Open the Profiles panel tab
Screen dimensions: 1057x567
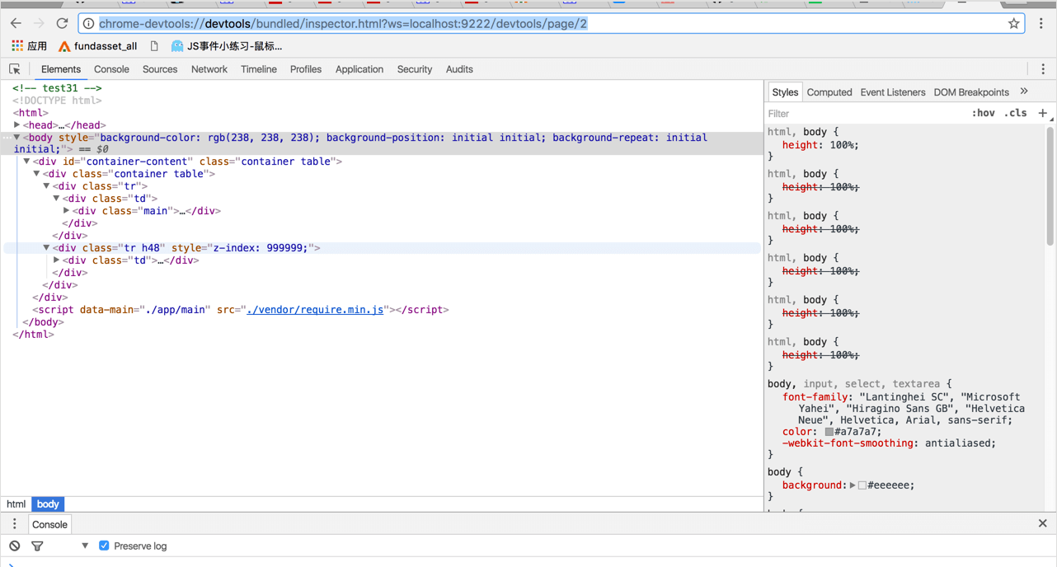pos(306,70)
